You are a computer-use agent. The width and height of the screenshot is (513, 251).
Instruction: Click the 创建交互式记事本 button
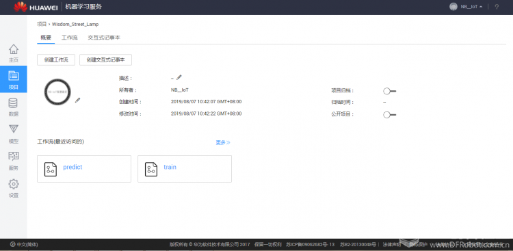pos(105,60)
